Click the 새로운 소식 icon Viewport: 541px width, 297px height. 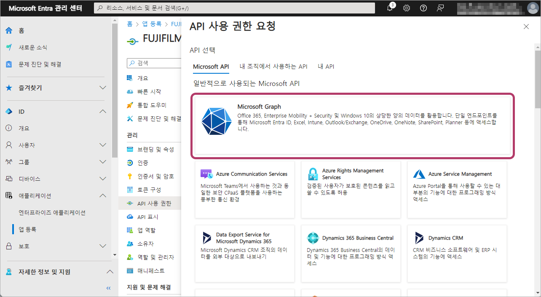click(x=9, y=47)
